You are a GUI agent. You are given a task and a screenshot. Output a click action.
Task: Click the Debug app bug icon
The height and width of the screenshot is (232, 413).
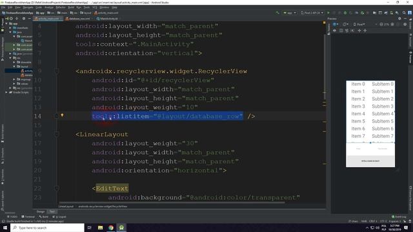[x=345, y=13]
